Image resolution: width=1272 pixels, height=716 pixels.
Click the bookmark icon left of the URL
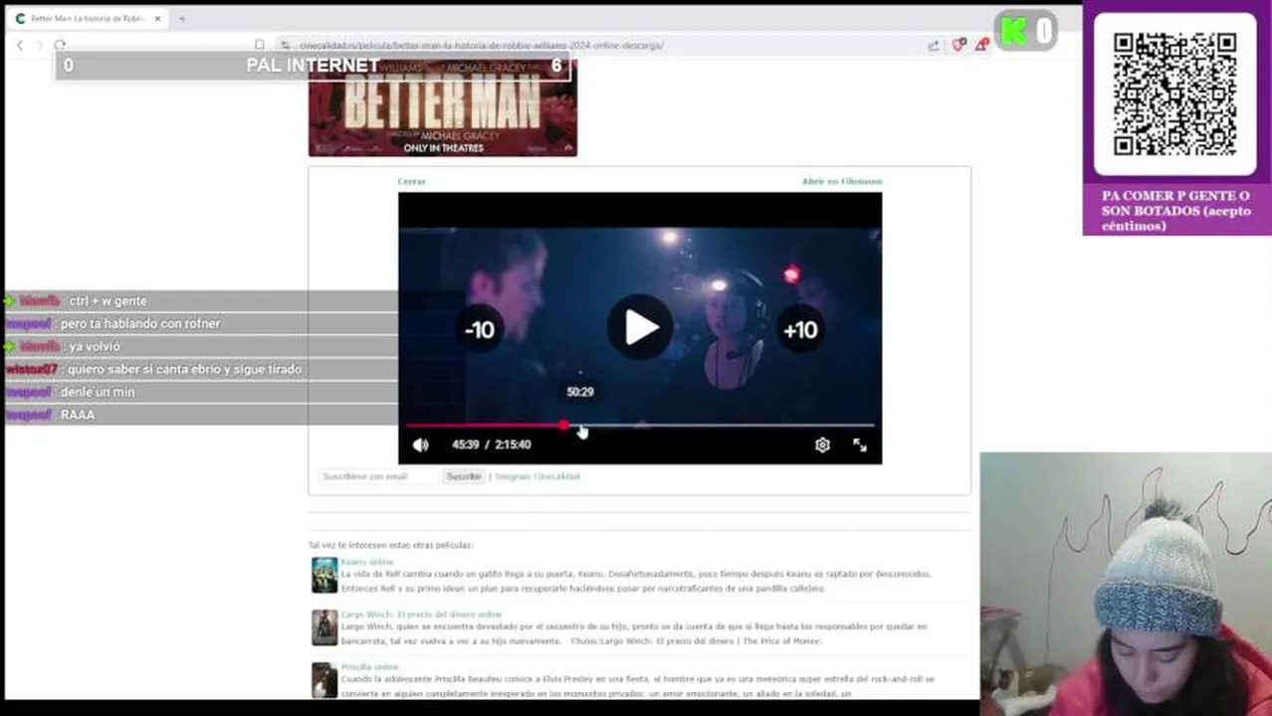260,45
